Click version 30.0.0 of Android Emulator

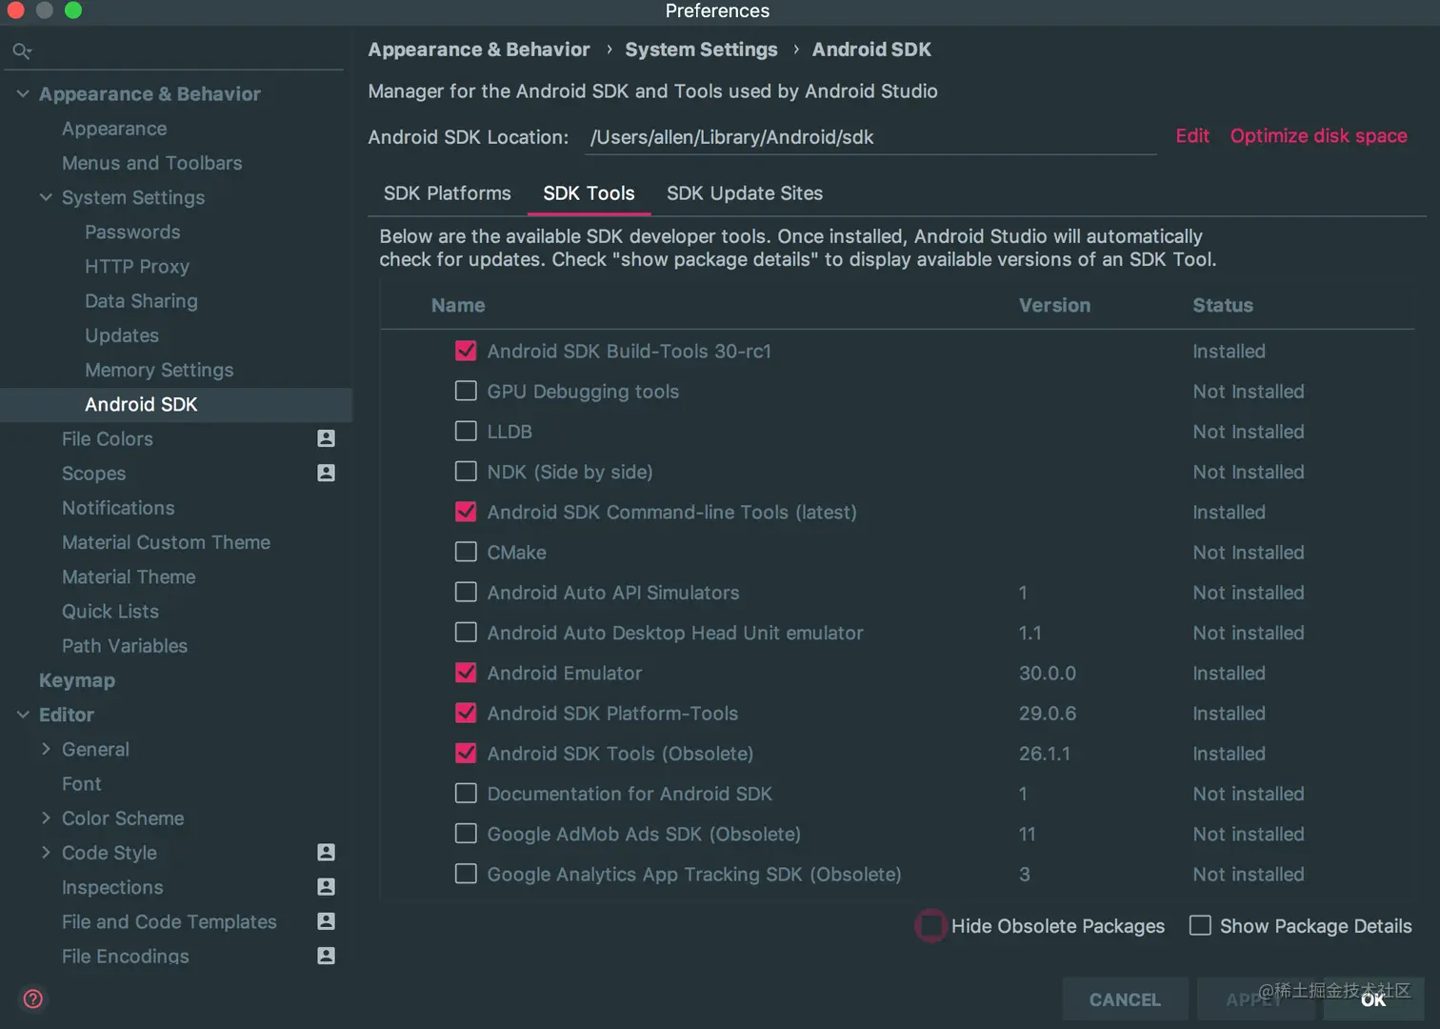(1048, 673)
